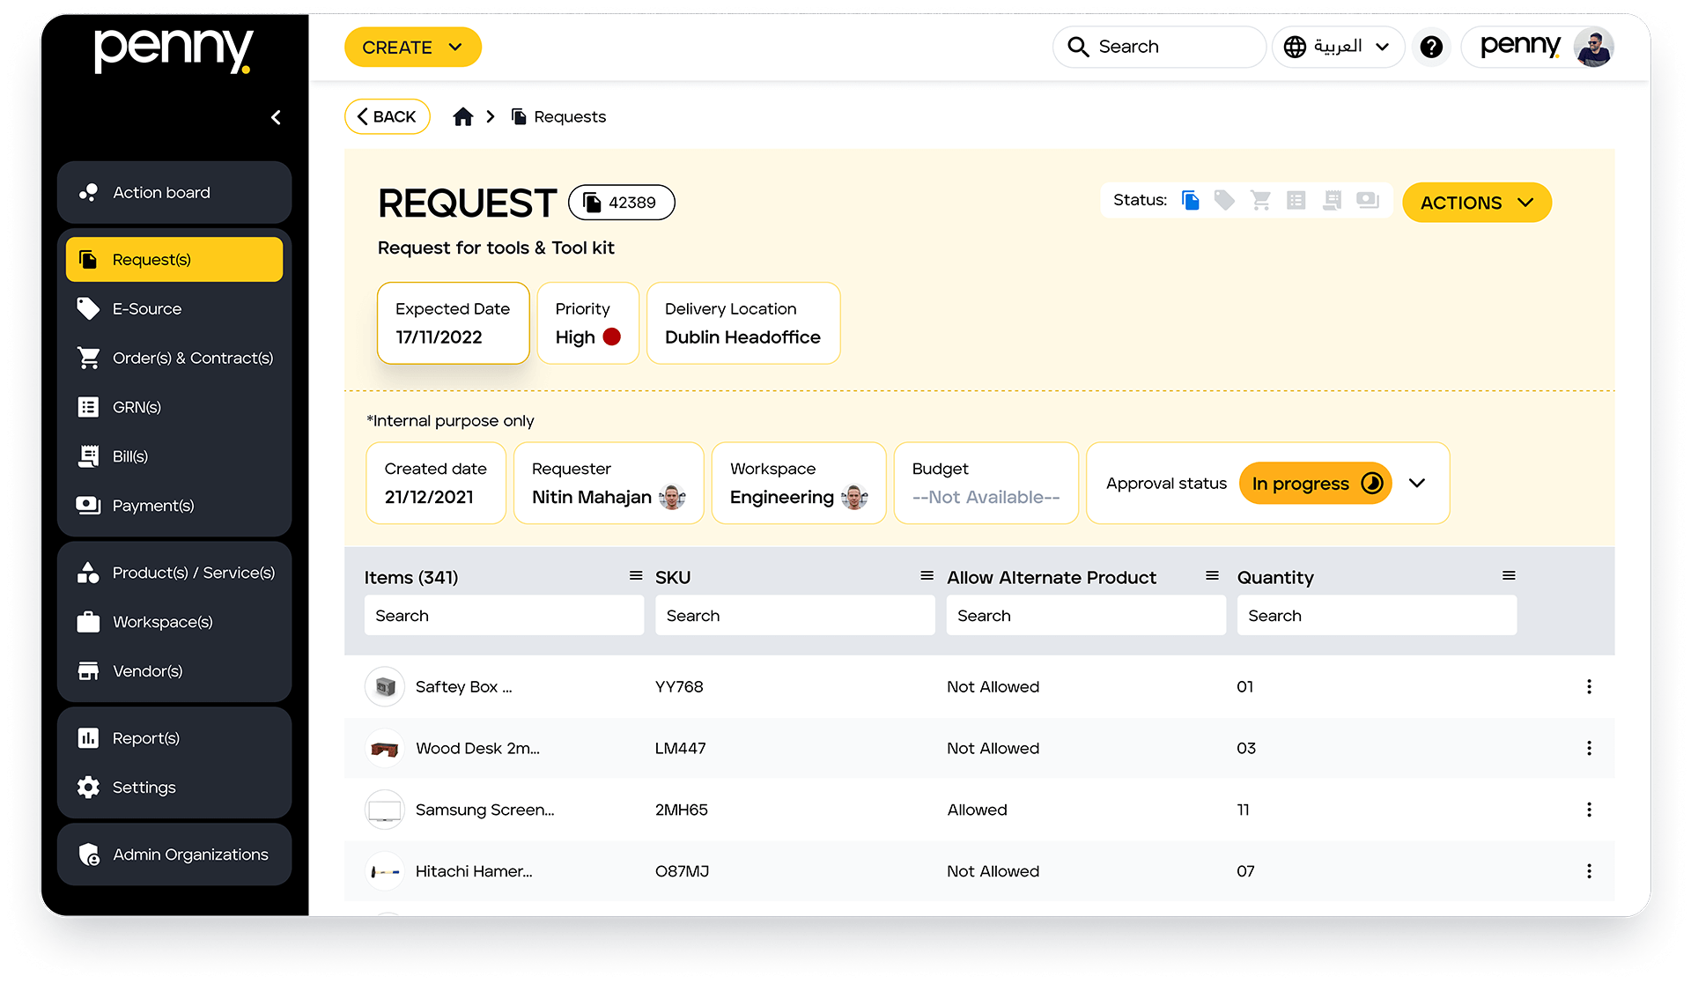Open Order(s) & Contract(s) menu
Viewport: 1691px width, 984px height.
tap(174, 358)
